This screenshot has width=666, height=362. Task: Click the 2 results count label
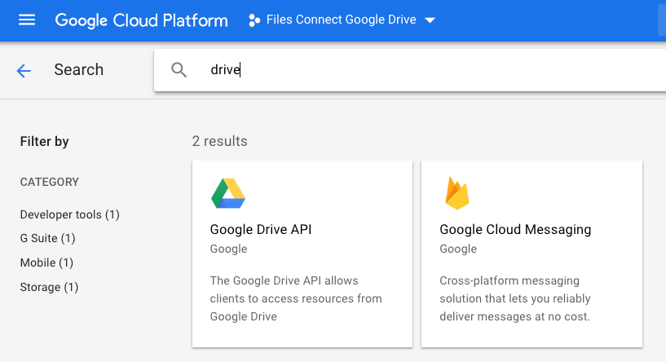[219, 141]
